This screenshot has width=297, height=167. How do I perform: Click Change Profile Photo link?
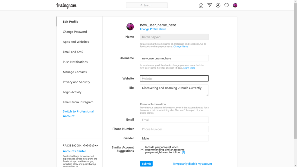(153, 29)
